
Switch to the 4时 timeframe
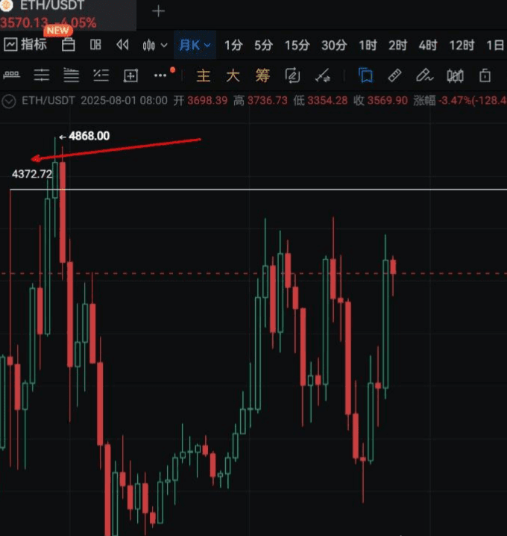428,45
